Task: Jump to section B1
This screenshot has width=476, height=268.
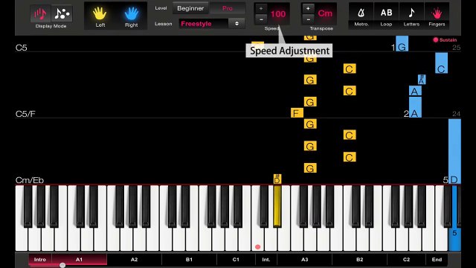Action: 189,260
